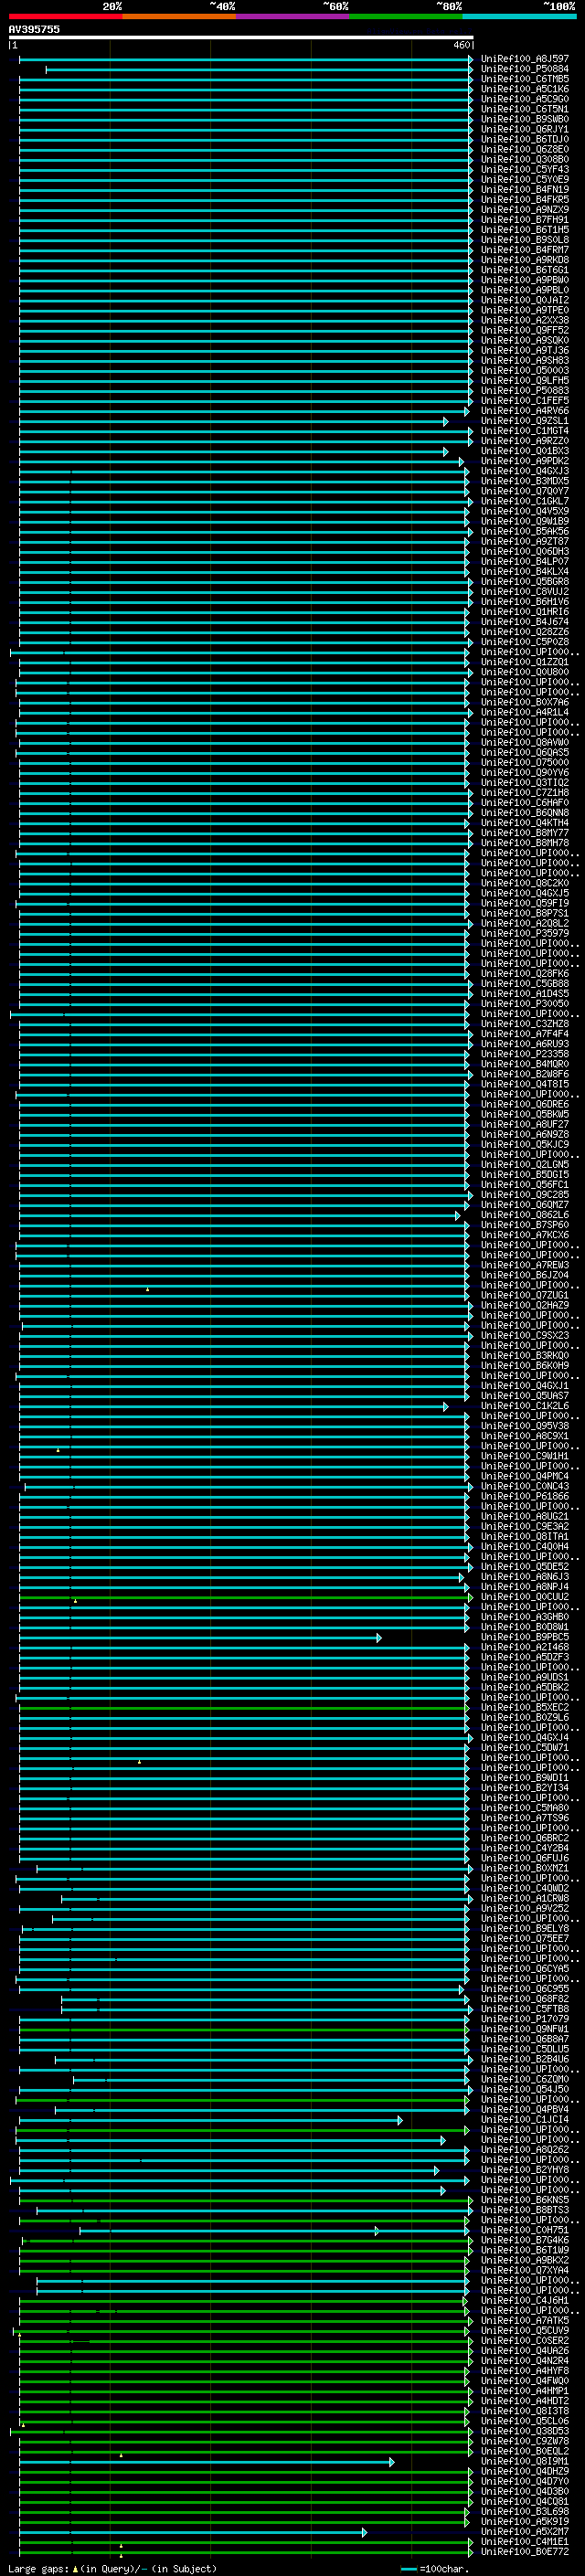This screenshot has width=585, height=2576.
Task: Select the UniRef100_Q1HR16 label
Action: [525, 612]
